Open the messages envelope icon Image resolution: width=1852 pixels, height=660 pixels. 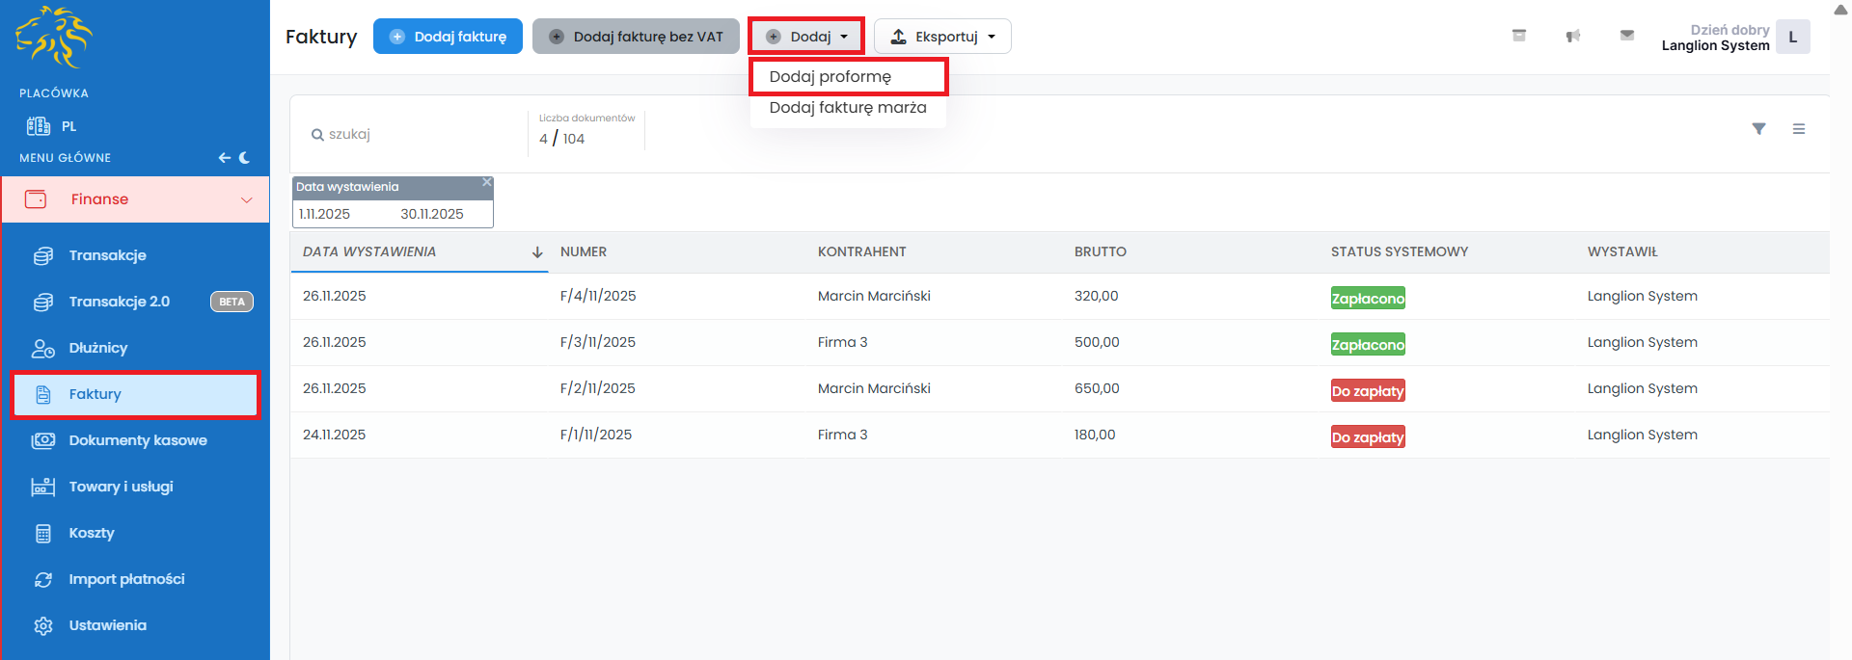pos(1626,36)
